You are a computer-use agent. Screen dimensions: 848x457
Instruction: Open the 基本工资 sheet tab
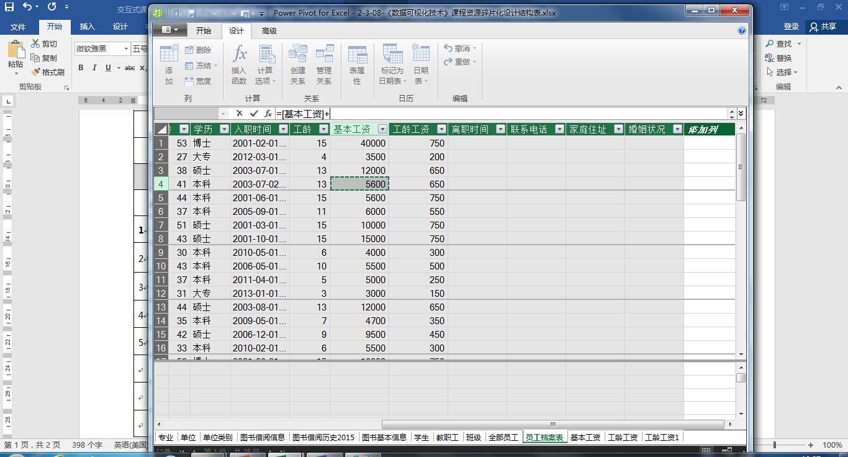(585, 437)
